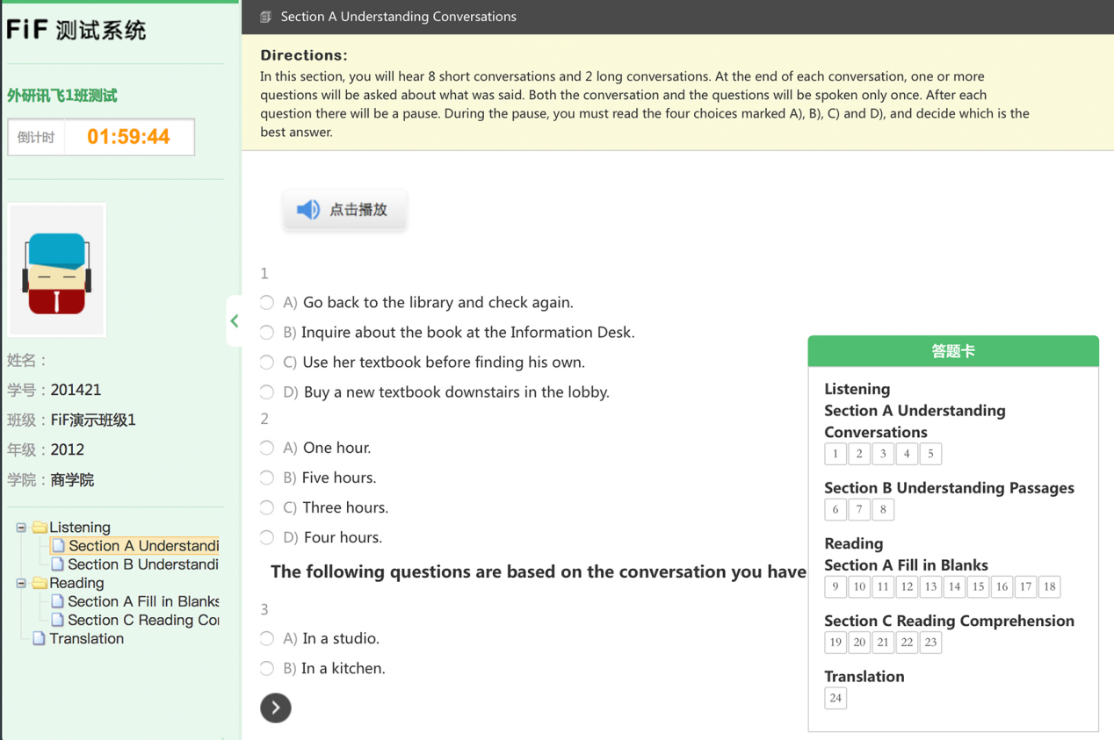The width and height of the screenshot is (1114, 740).
Task: Collapse the Listening tree node
Action: 21,528
